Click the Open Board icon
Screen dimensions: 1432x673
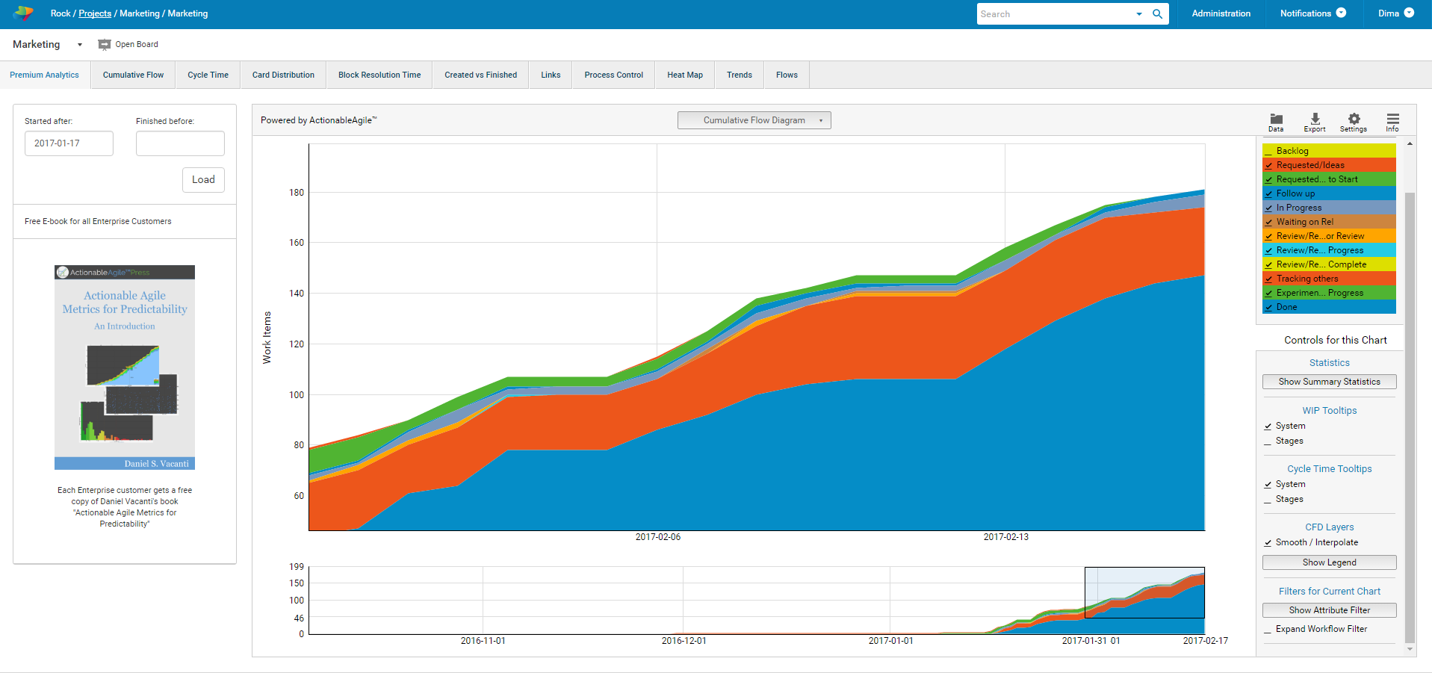coord(105,45)
